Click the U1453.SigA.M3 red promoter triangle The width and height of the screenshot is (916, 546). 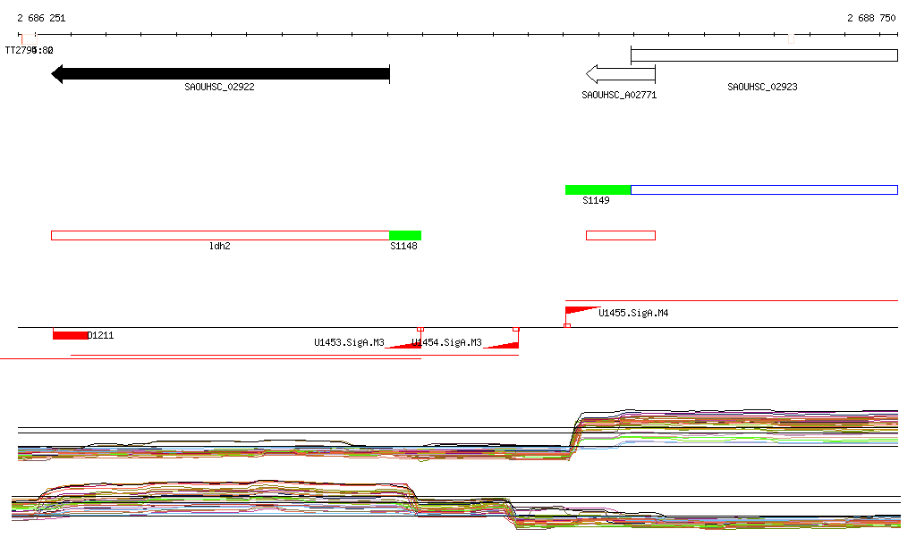click(x=403, y=345)
